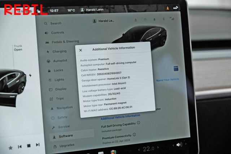Image resolution: width=231 pixels, height=154 pixels.
Task: Open the Lights settings menu
Action: point(56,80)
